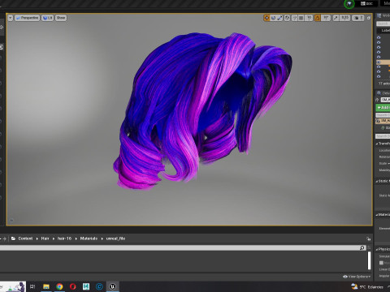
Task: Toggle the checkbox under the Physics section
Action: click(x=381, y=263)
